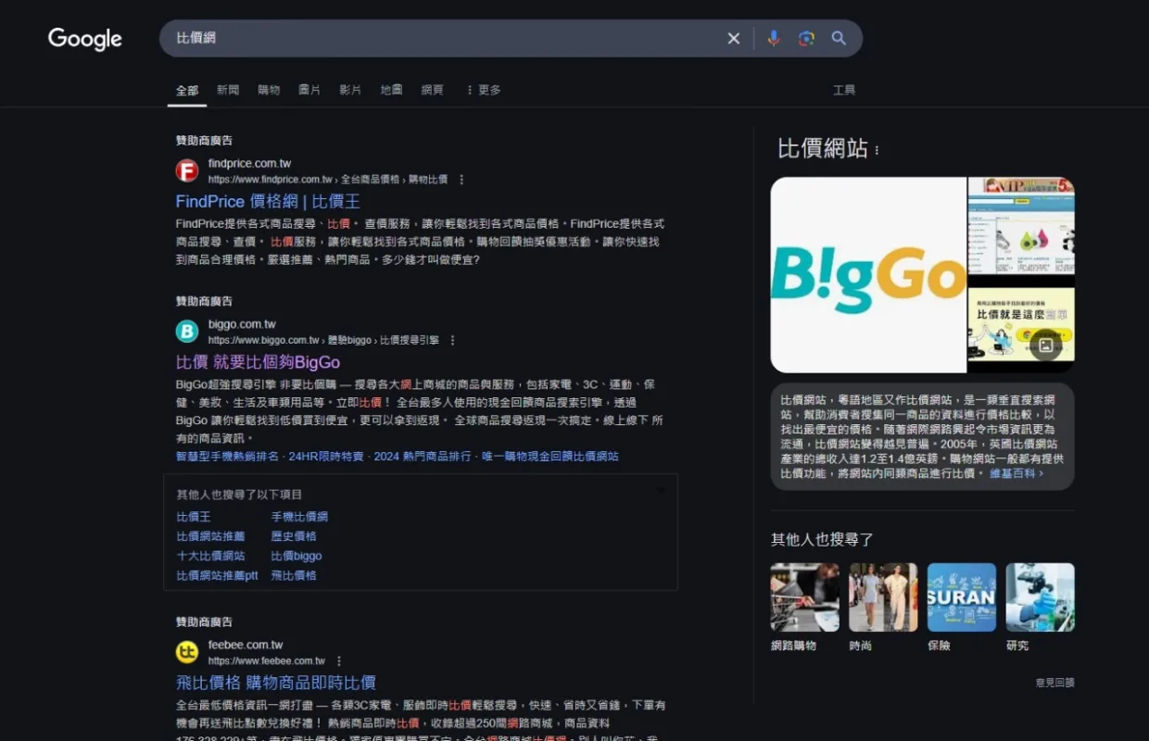Viewport: 1149px width, 741px height.
Task: Click the findprice.com.tw red favicon
Action: [x=187, y=170]
